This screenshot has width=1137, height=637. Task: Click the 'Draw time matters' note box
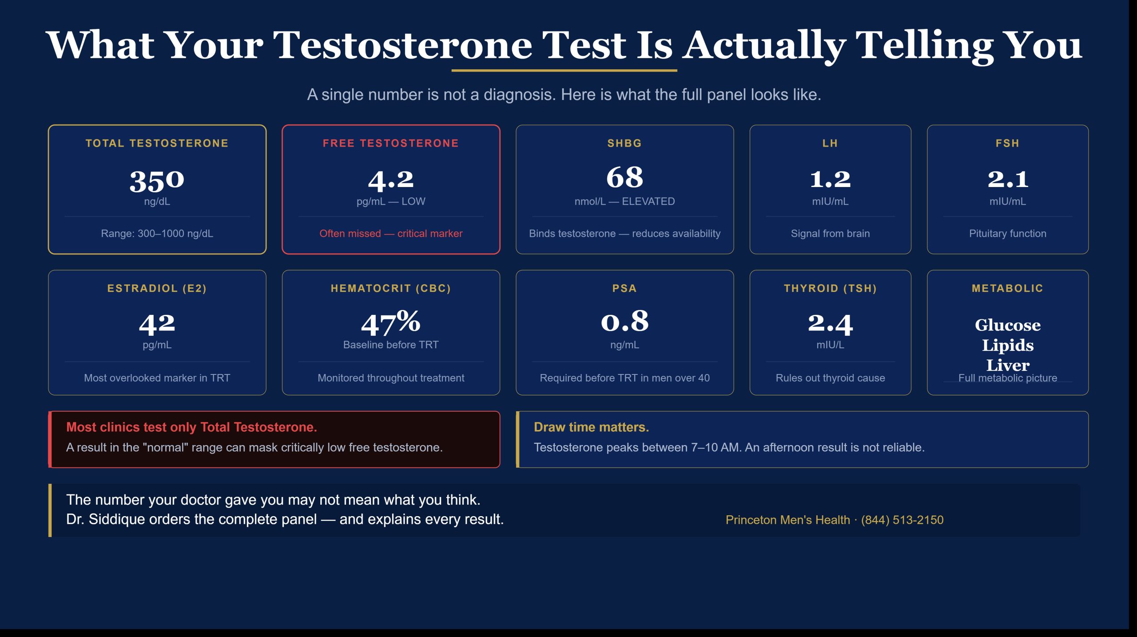click(802, 439)
